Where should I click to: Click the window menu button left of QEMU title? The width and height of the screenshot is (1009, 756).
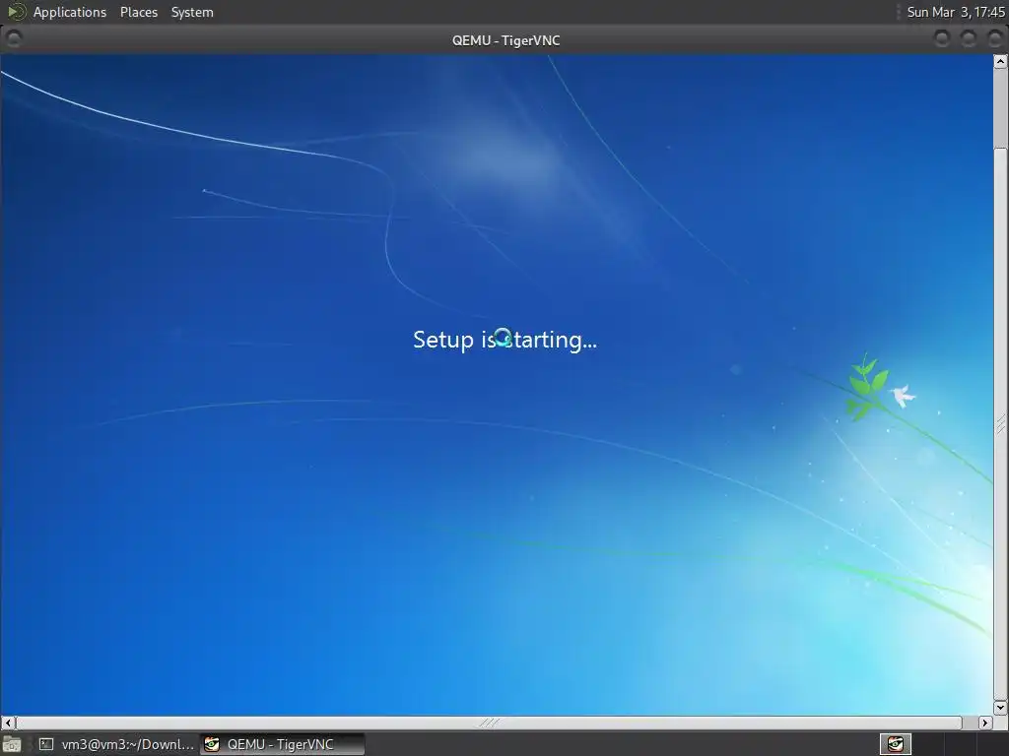tap(14, 39)
